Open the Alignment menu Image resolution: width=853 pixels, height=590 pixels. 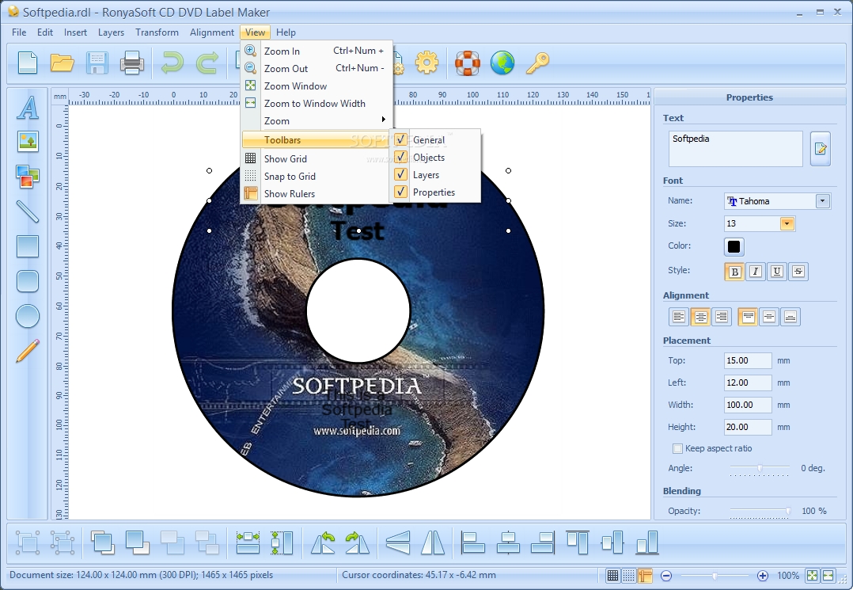click(211, 32)
